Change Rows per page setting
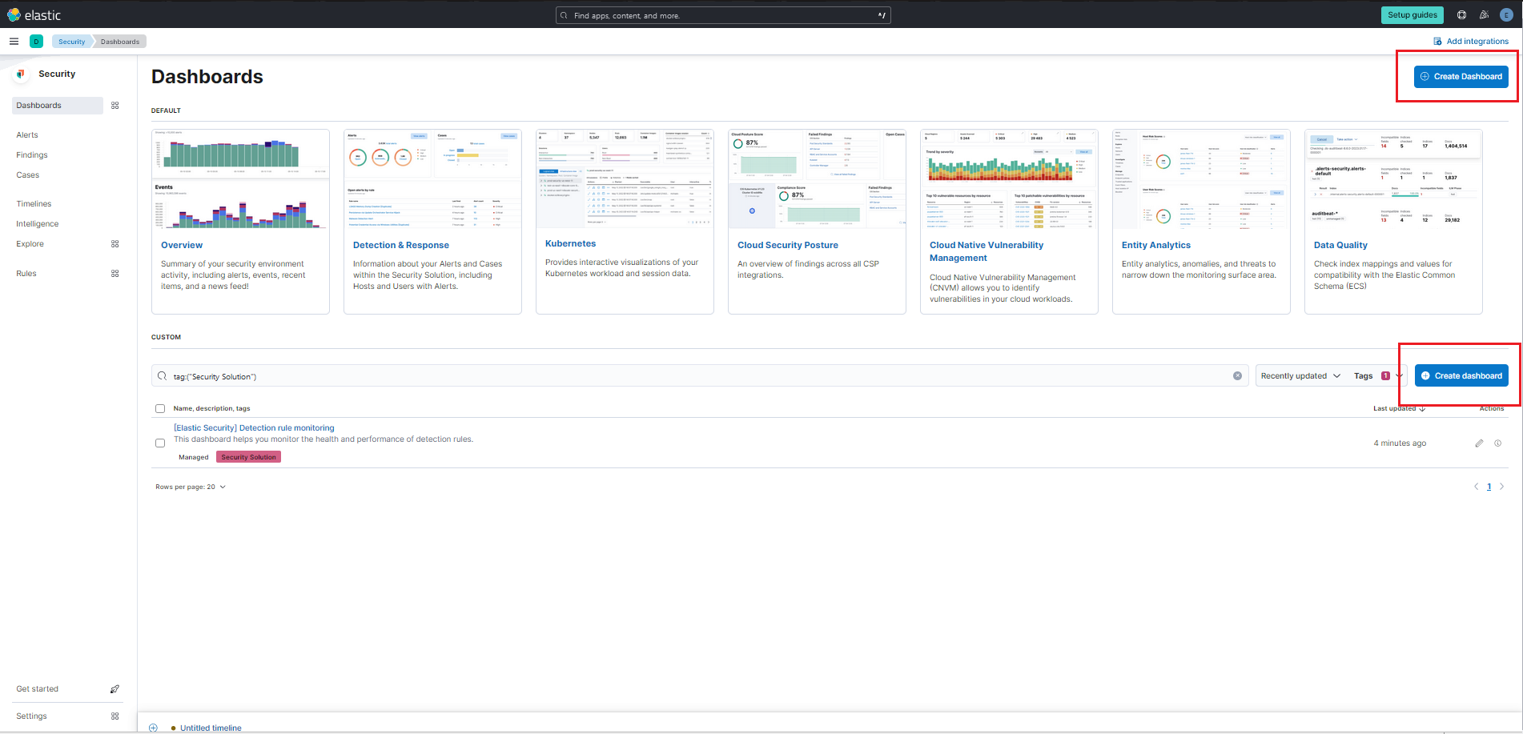Screen dimensions: 1523x734 point(191,487)
